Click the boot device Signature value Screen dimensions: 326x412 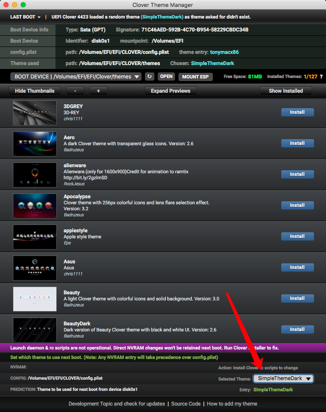tap(195, 30)
